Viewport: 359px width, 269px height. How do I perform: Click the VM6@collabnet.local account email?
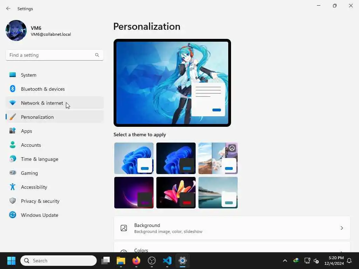tap(51, 34)
